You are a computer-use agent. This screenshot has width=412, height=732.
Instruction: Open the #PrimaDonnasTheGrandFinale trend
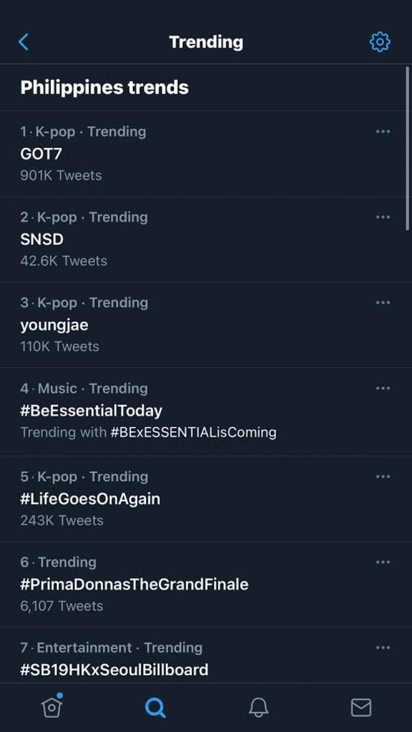click(134, 584)
